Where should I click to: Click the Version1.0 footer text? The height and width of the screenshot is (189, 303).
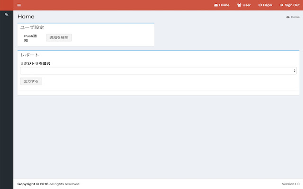pyautogui.click(x=291, y=184)
